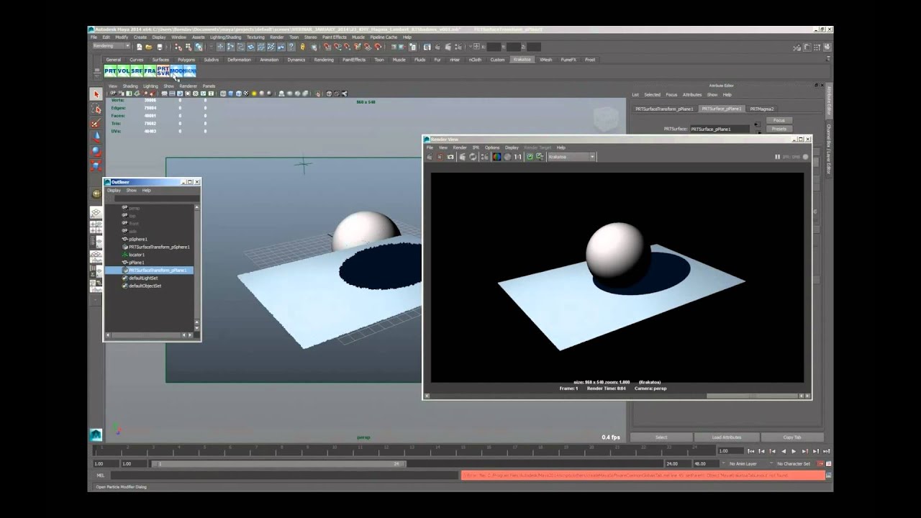The image size is (921, 518).
Task: Click the Focus button in Attribute Editor
Action: [779, 120]
